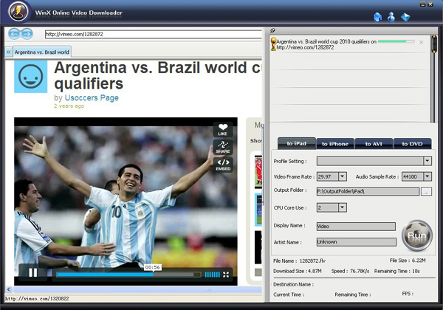Click the pin icon above download list
The height and width of the screenshot is (310, 443).
(272, 30)
